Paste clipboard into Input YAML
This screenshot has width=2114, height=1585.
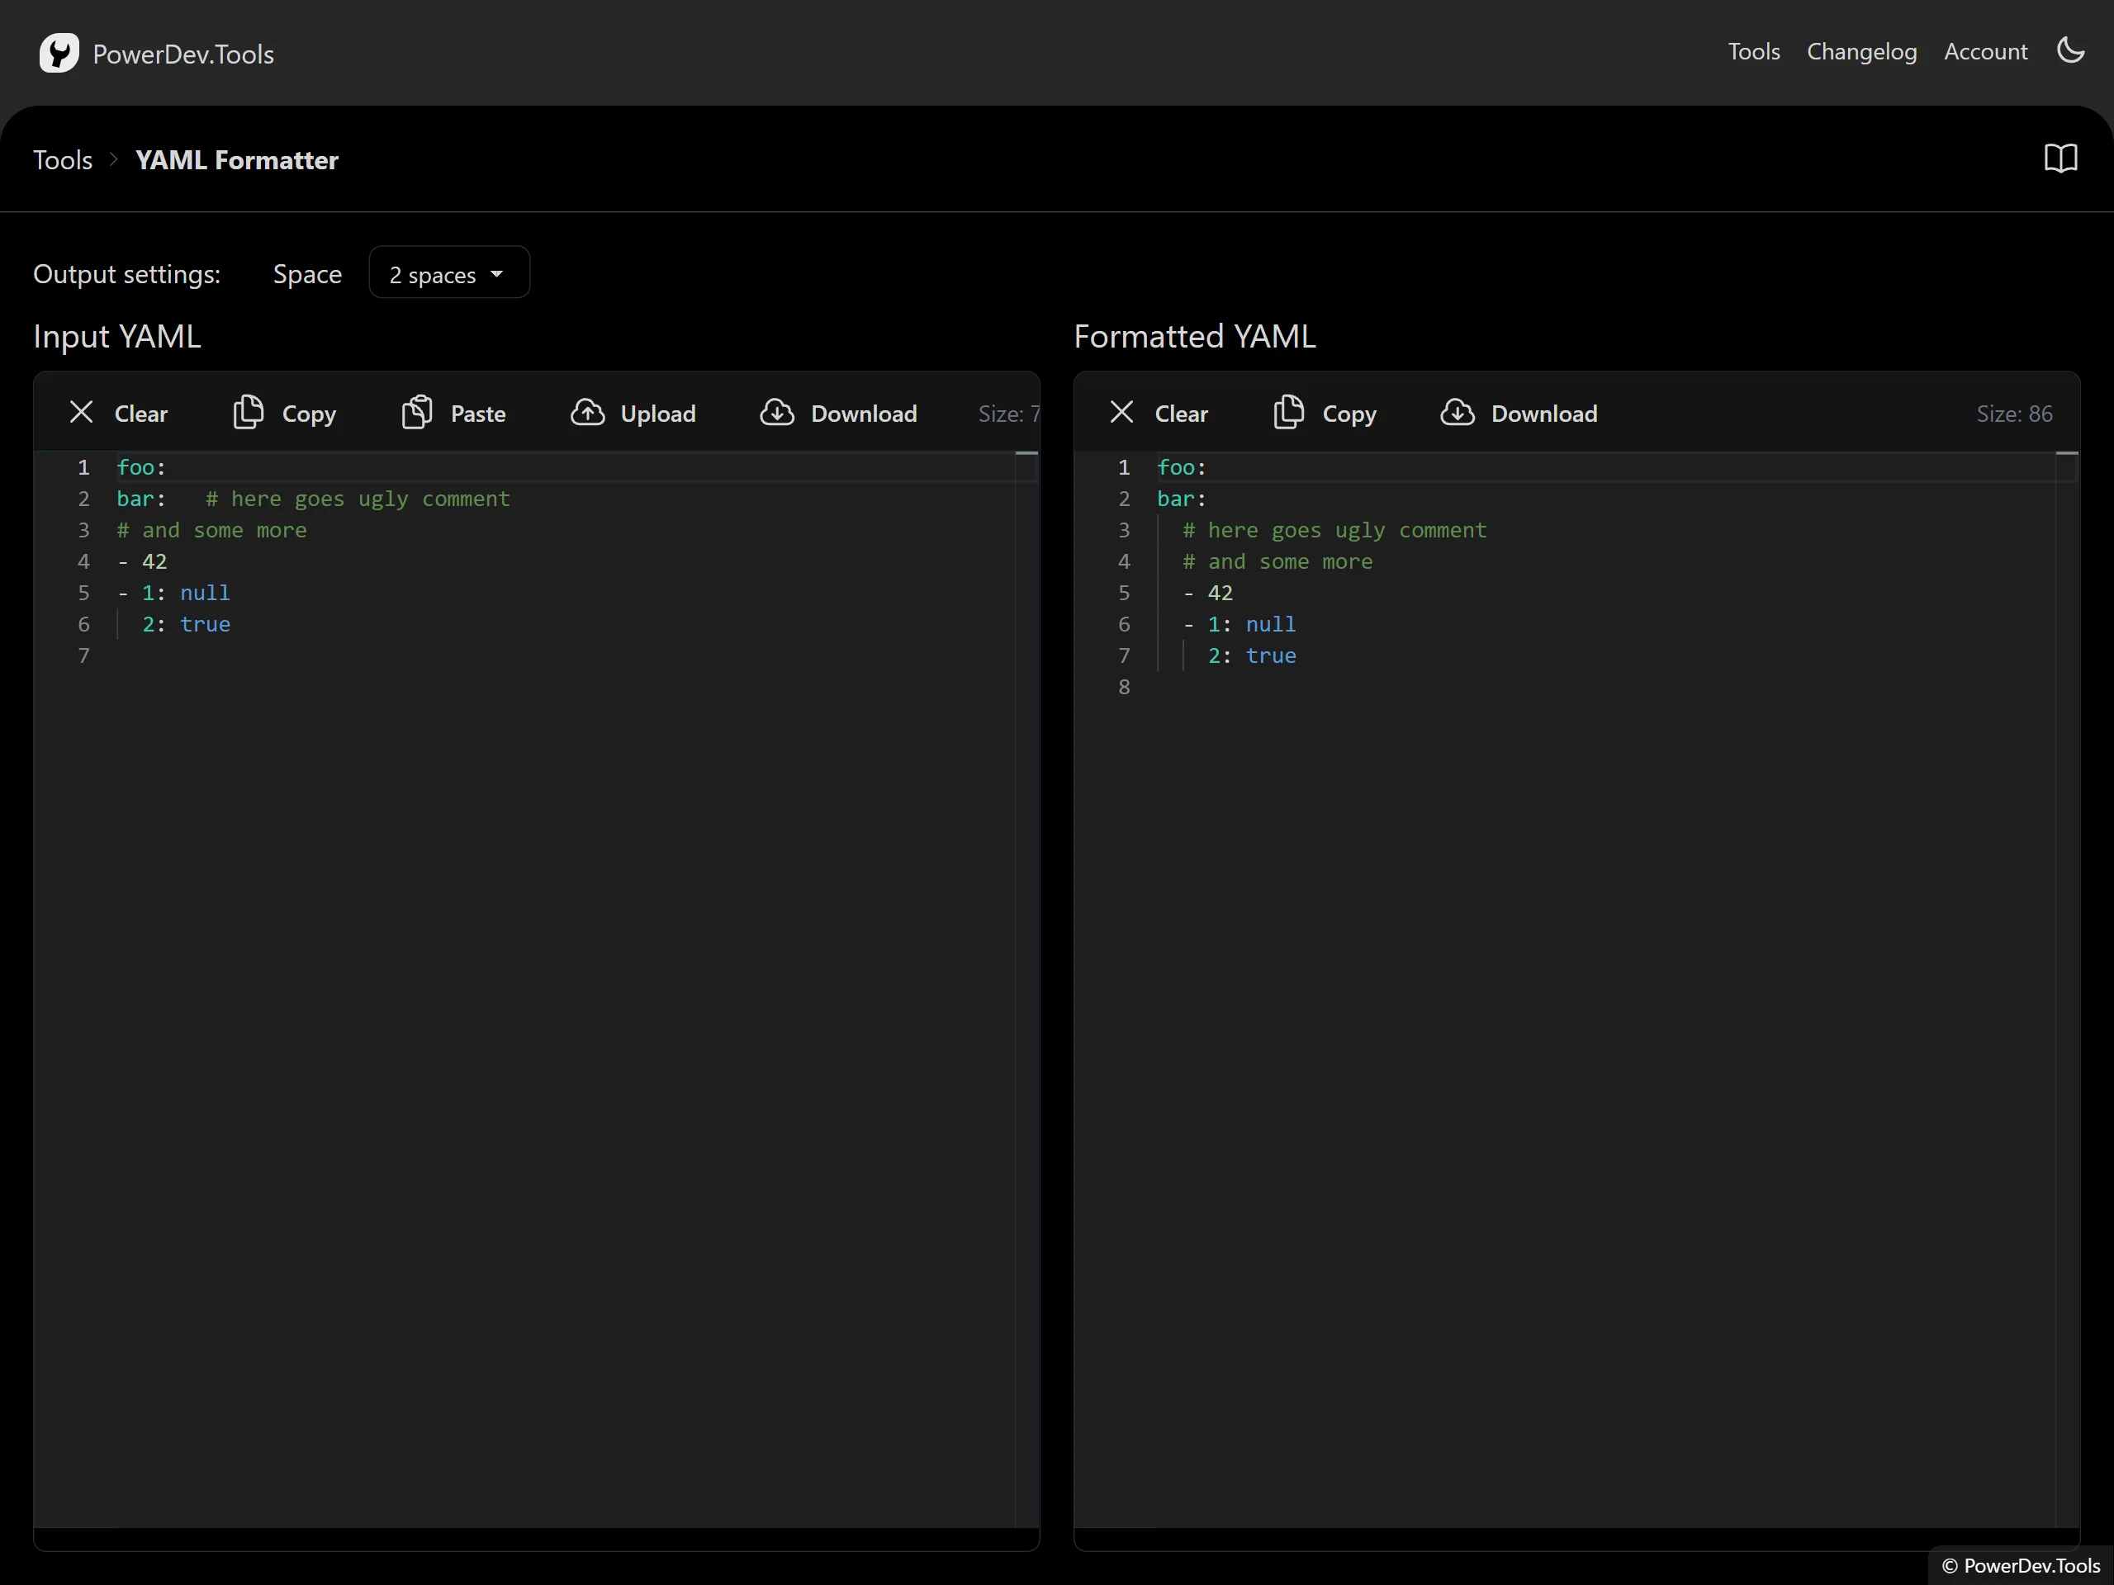tap(454, 414)
